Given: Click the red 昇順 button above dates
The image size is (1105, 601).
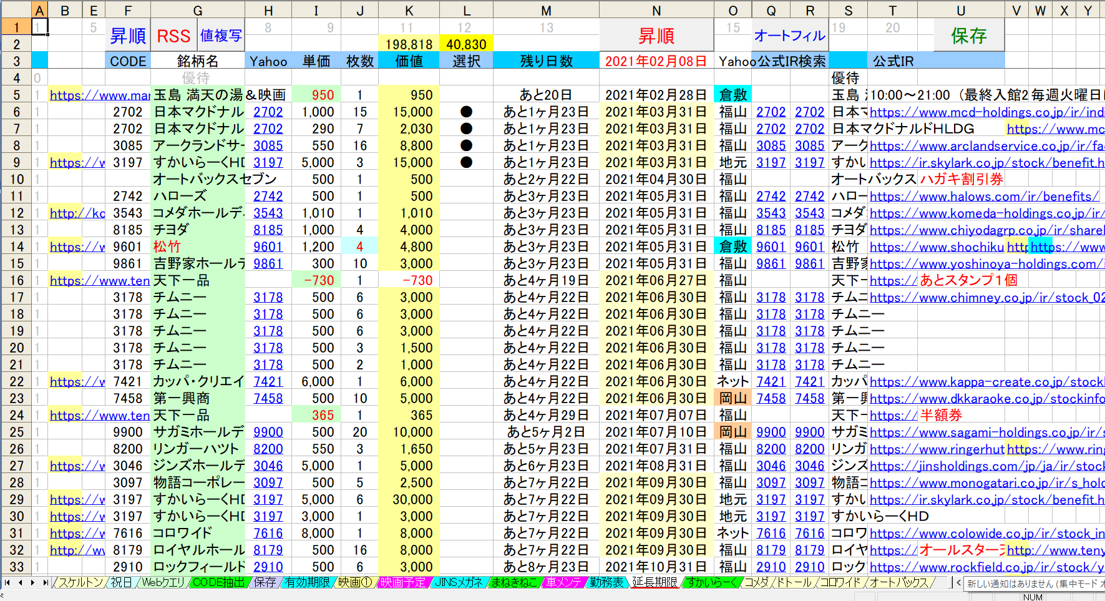Looking at the screenshot, I should coord(656,36).
